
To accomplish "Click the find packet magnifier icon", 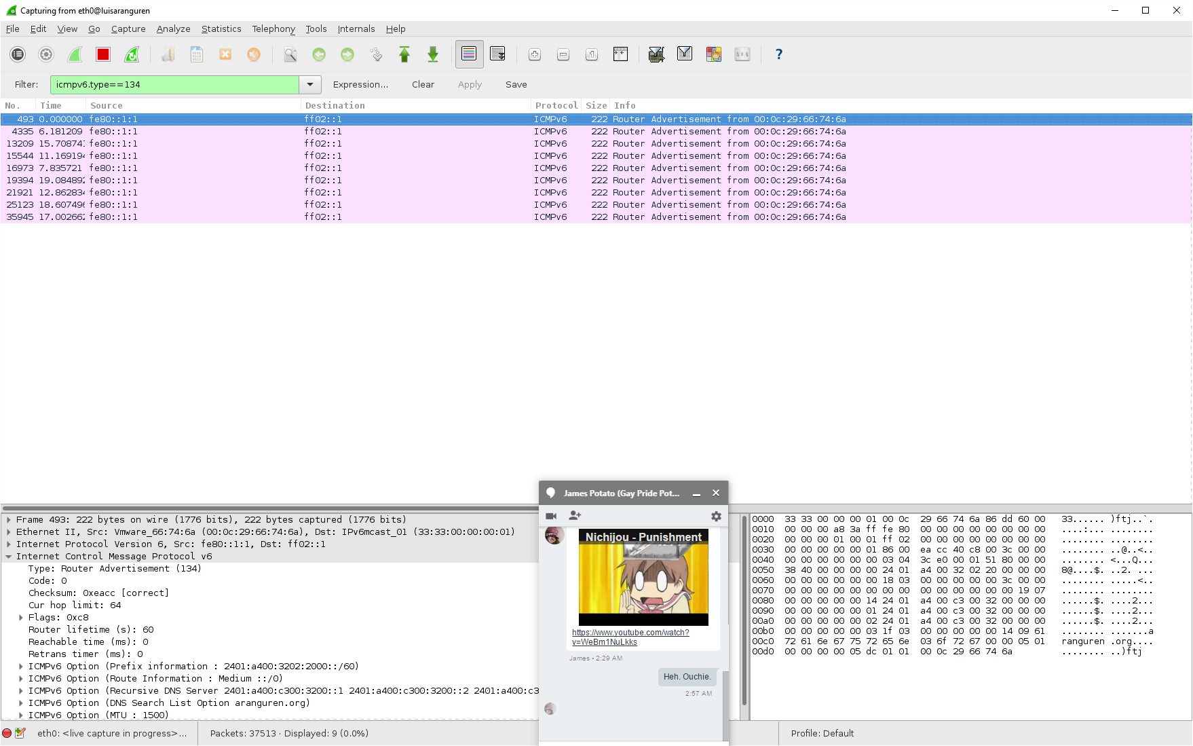I will tap(290, 54).
